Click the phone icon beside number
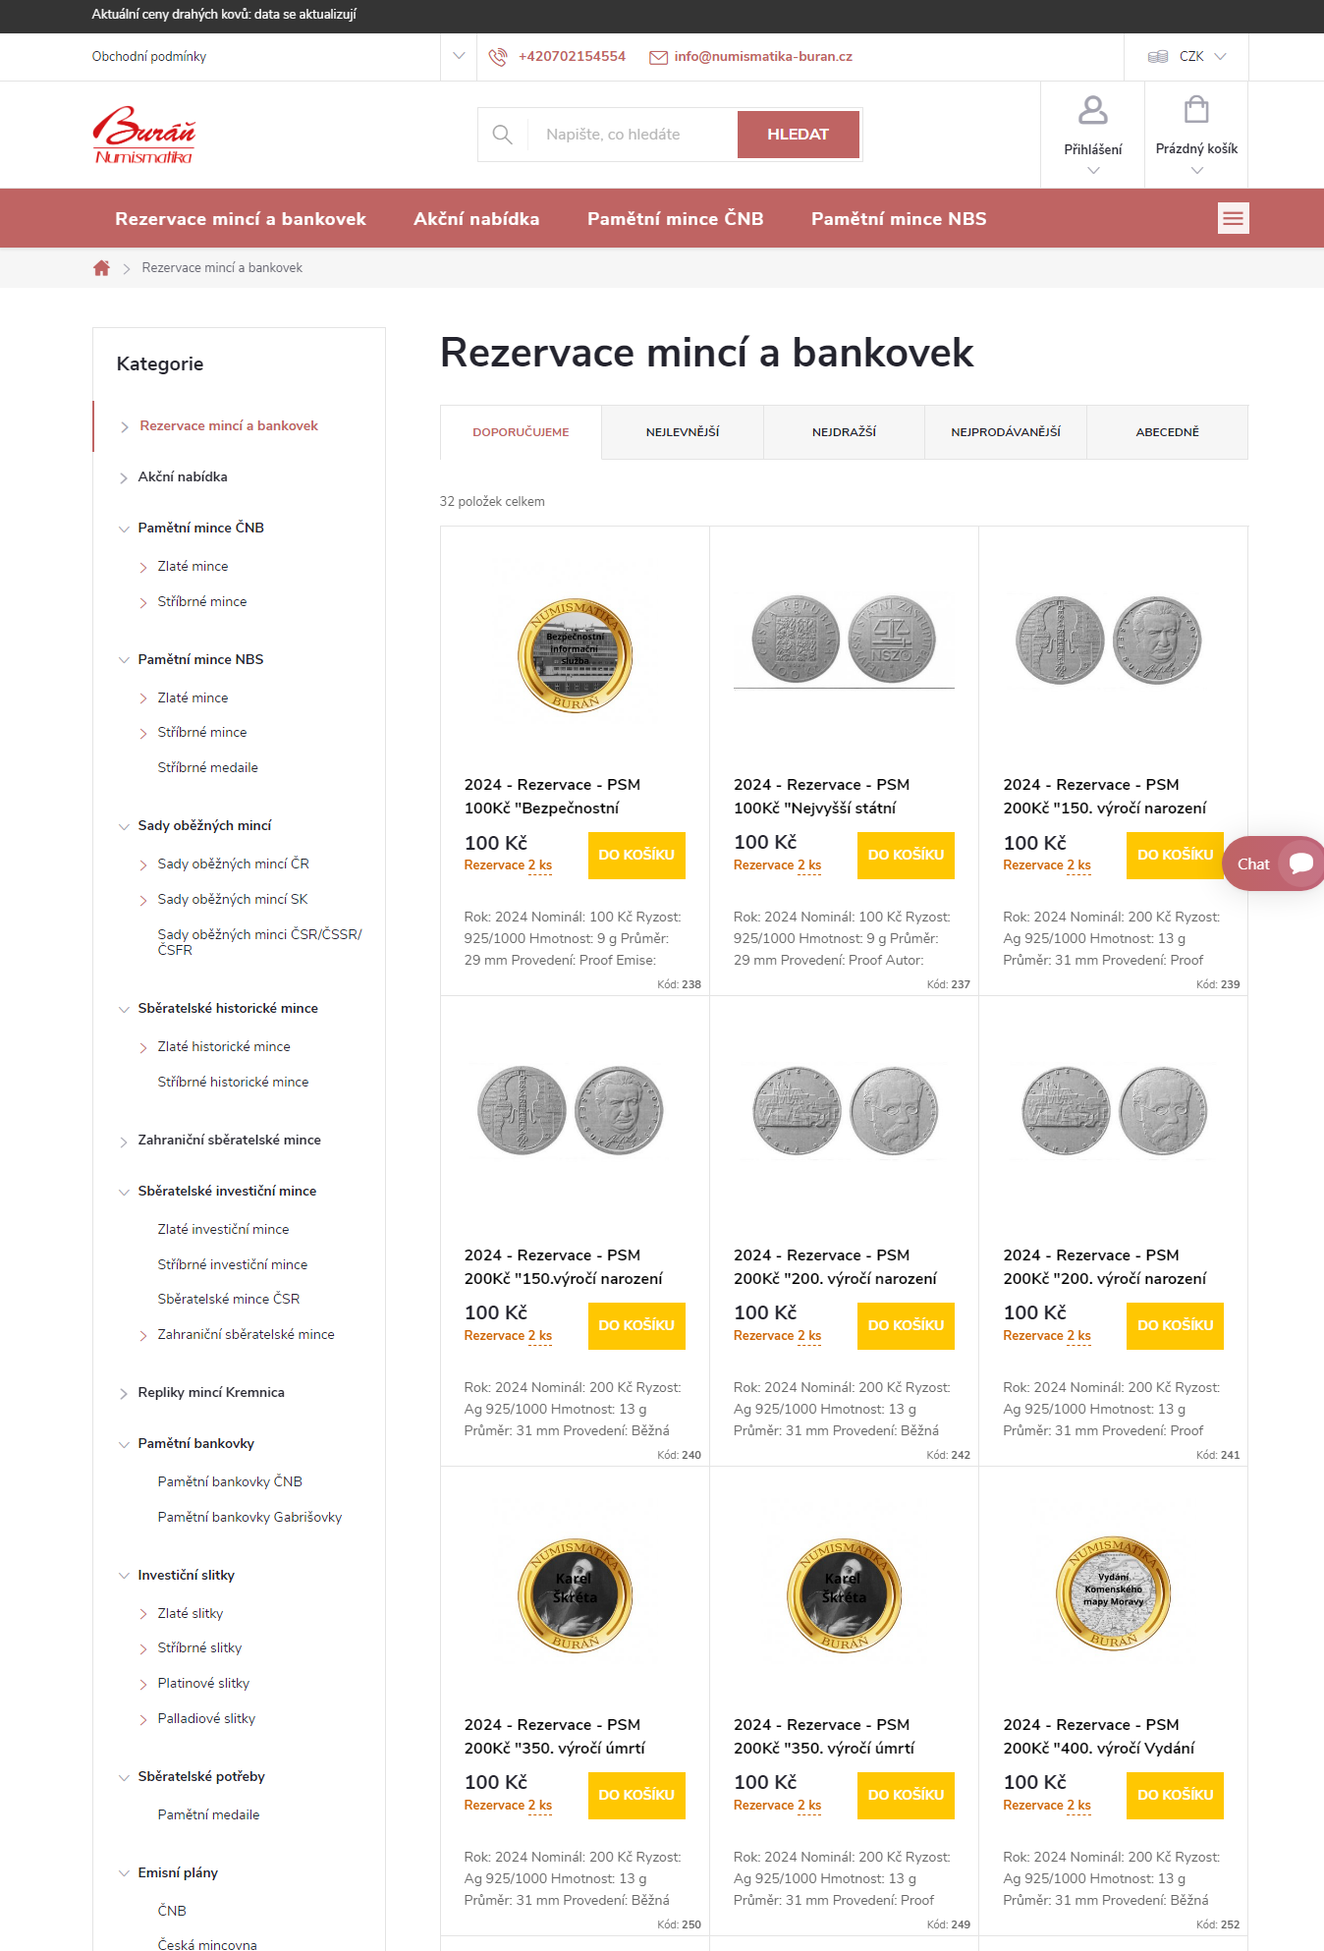 pos(498,57)
